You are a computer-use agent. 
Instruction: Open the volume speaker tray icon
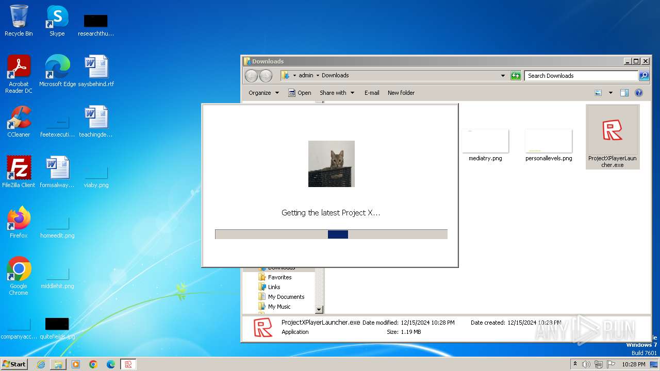586,364
